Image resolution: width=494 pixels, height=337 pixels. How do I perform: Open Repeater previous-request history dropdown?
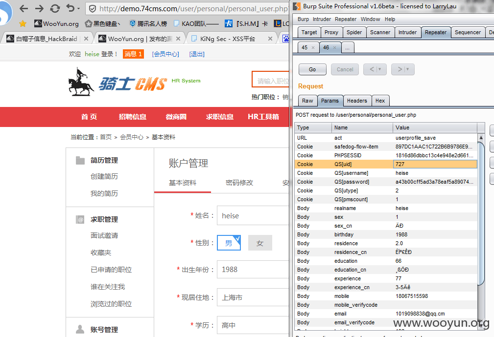[x=379, y=69]
